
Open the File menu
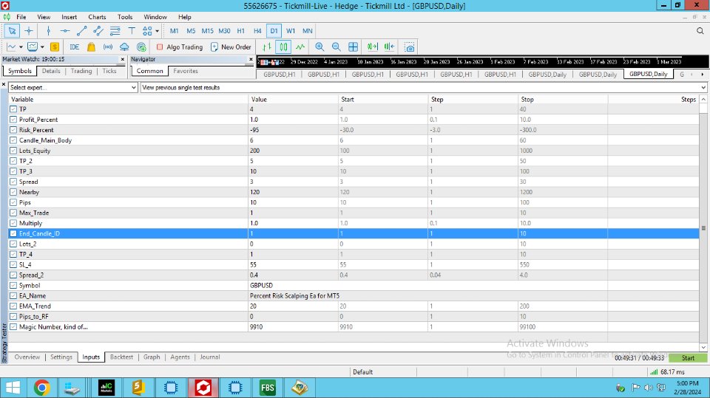[21, 17]
